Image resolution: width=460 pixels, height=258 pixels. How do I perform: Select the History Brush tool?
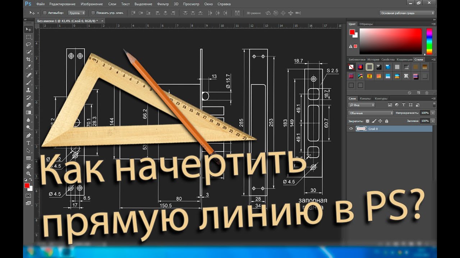tap(28, 98)
